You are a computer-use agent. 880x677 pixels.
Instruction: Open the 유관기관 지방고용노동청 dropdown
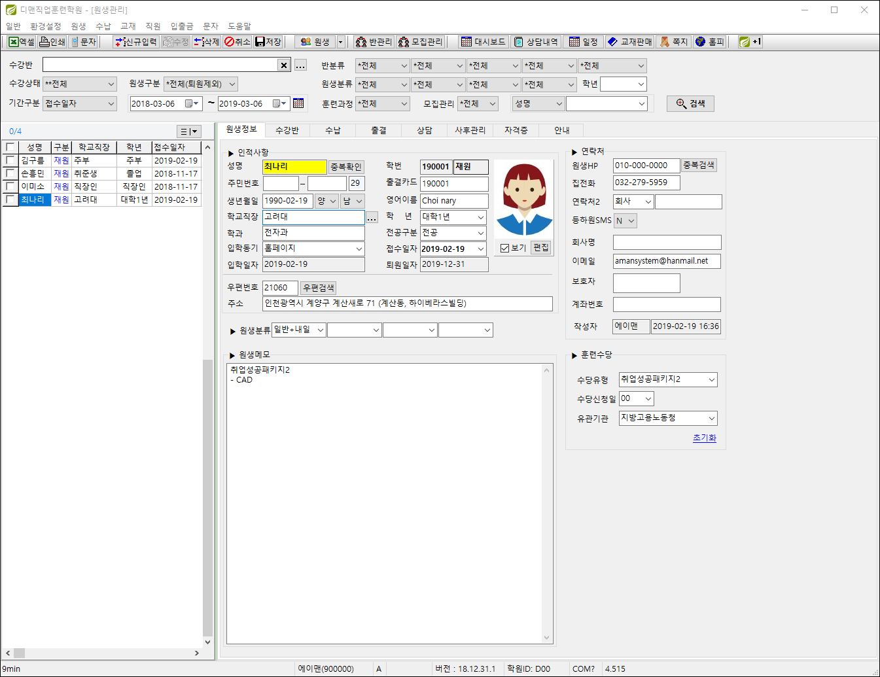[x=668, y=418]
